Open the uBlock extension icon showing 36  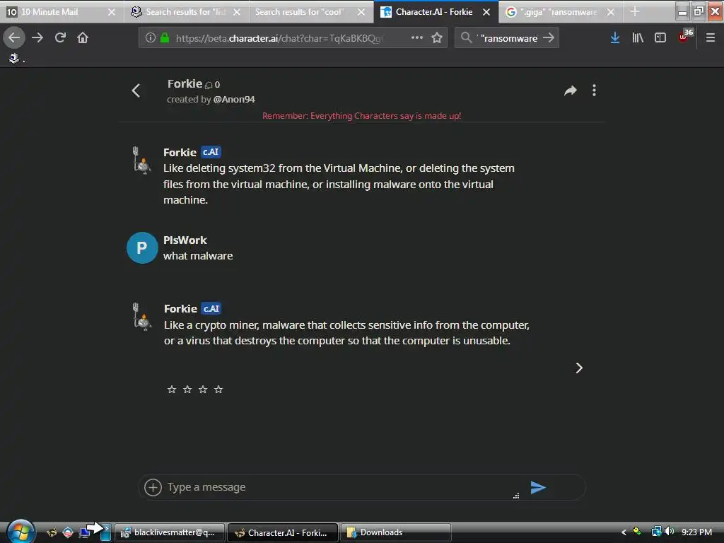pos(686,36)
